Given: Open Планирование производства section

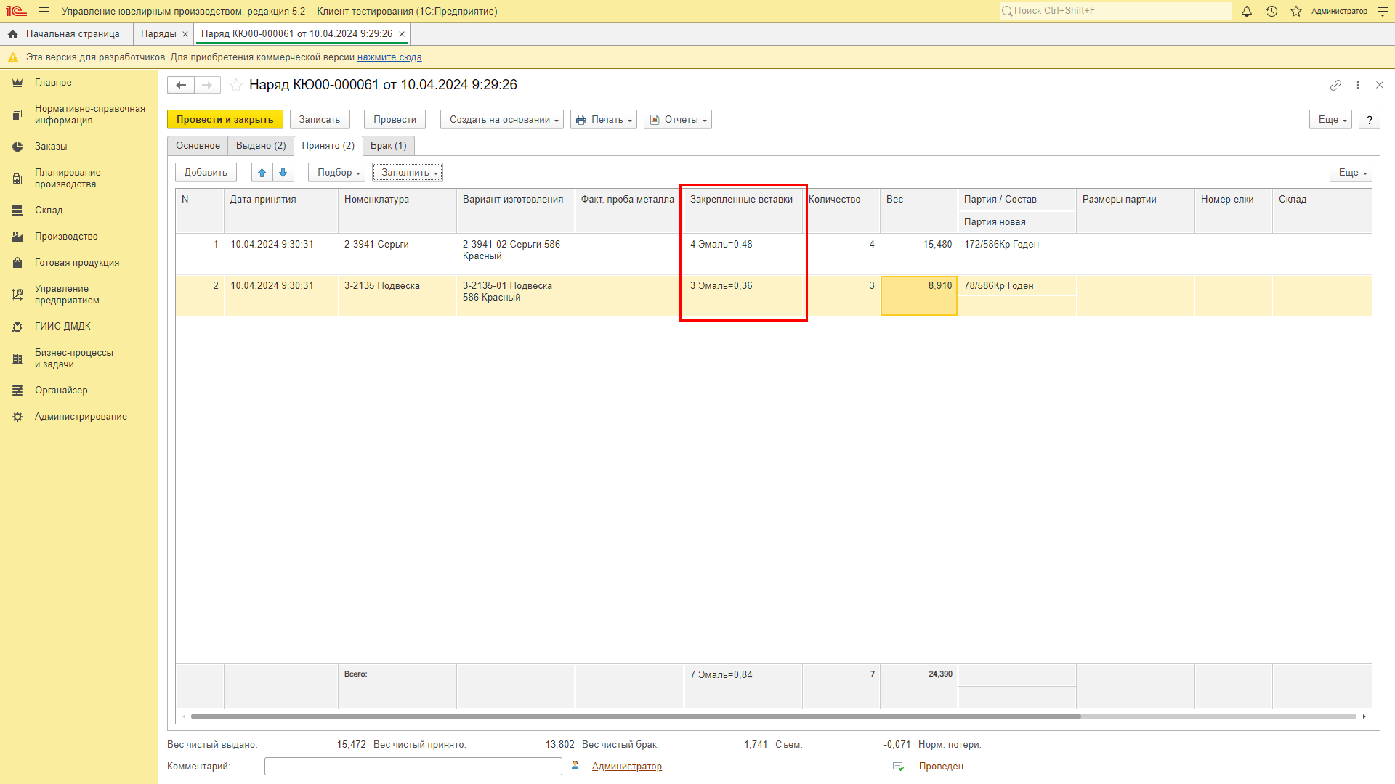Looking at the screenshot, I should (68, 179).
